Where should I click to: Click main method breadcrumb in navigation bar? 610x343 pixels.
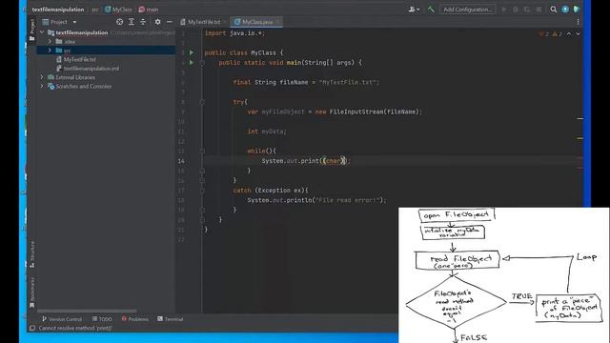click(149, 10)
